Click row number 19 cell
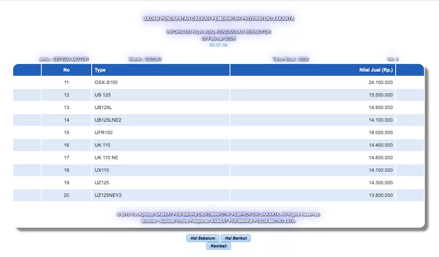 pos(66,182)
